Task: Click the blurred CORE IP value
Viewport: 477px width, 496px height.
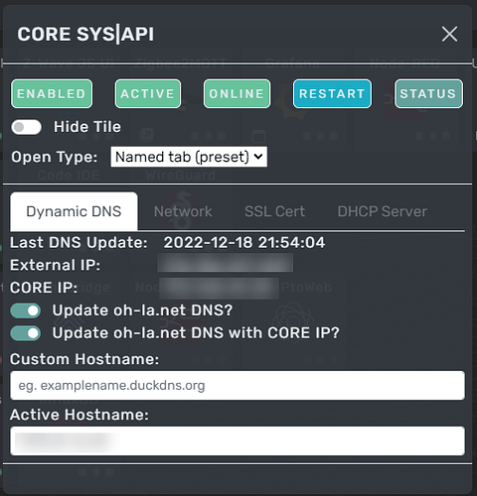Action: (220, 288)
